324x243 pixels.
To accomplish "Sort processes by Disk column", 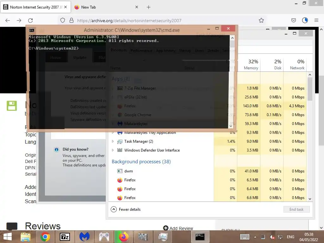I will click(272, 65).
